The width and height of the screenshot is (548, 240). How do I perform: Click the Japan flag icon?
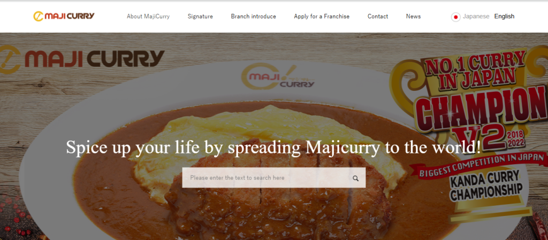(455, 17)
